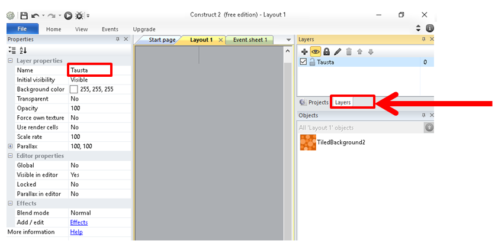Add a new layer with plus icon

(304, 51)
